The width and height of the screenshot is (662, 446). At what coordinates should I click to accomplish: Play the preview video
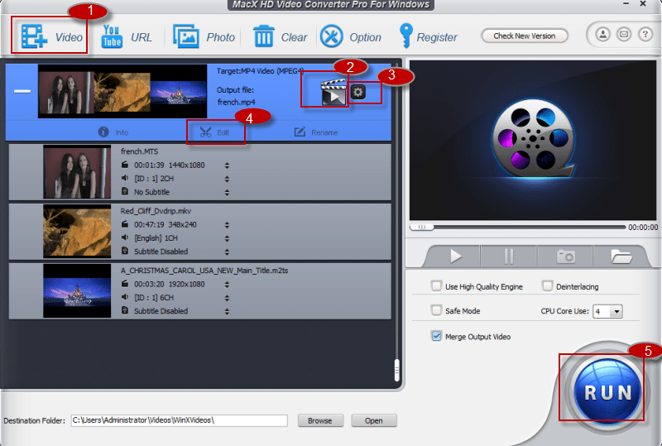click(454, 257)
